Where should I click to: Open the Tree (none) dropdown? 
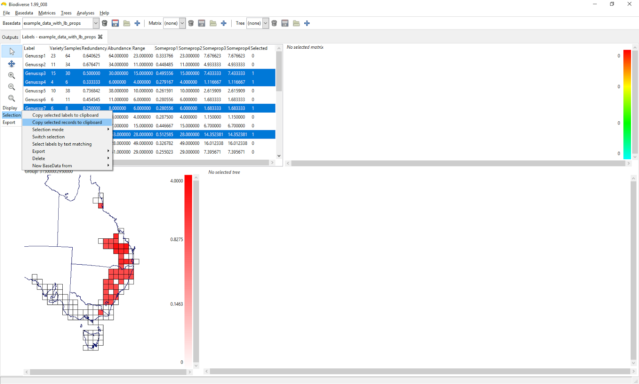pyautogui.click(x=265, y=23)
